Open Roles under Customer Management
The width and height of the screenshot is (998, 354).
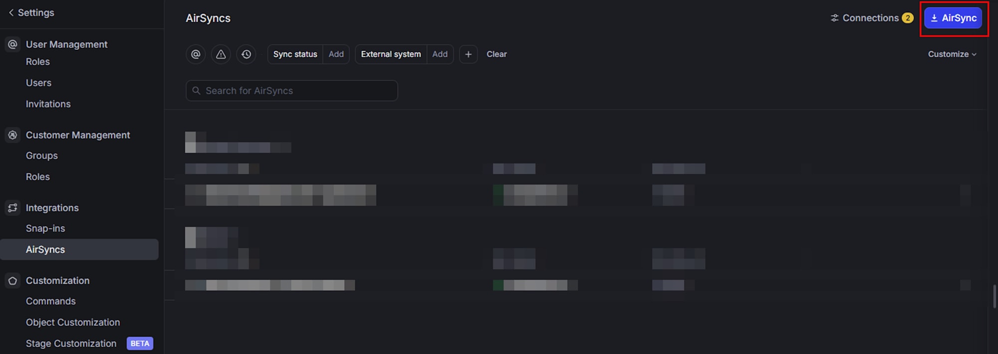(38, 177)
